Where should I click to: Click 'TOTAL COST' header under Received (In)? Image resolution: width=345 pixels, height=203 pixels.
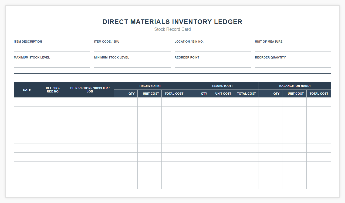point(174,94)
